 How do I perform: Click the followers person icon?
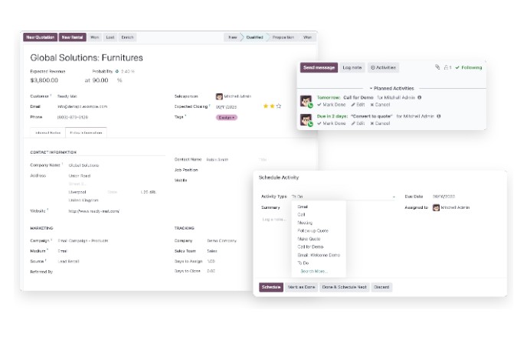click(x=446, y=67)
